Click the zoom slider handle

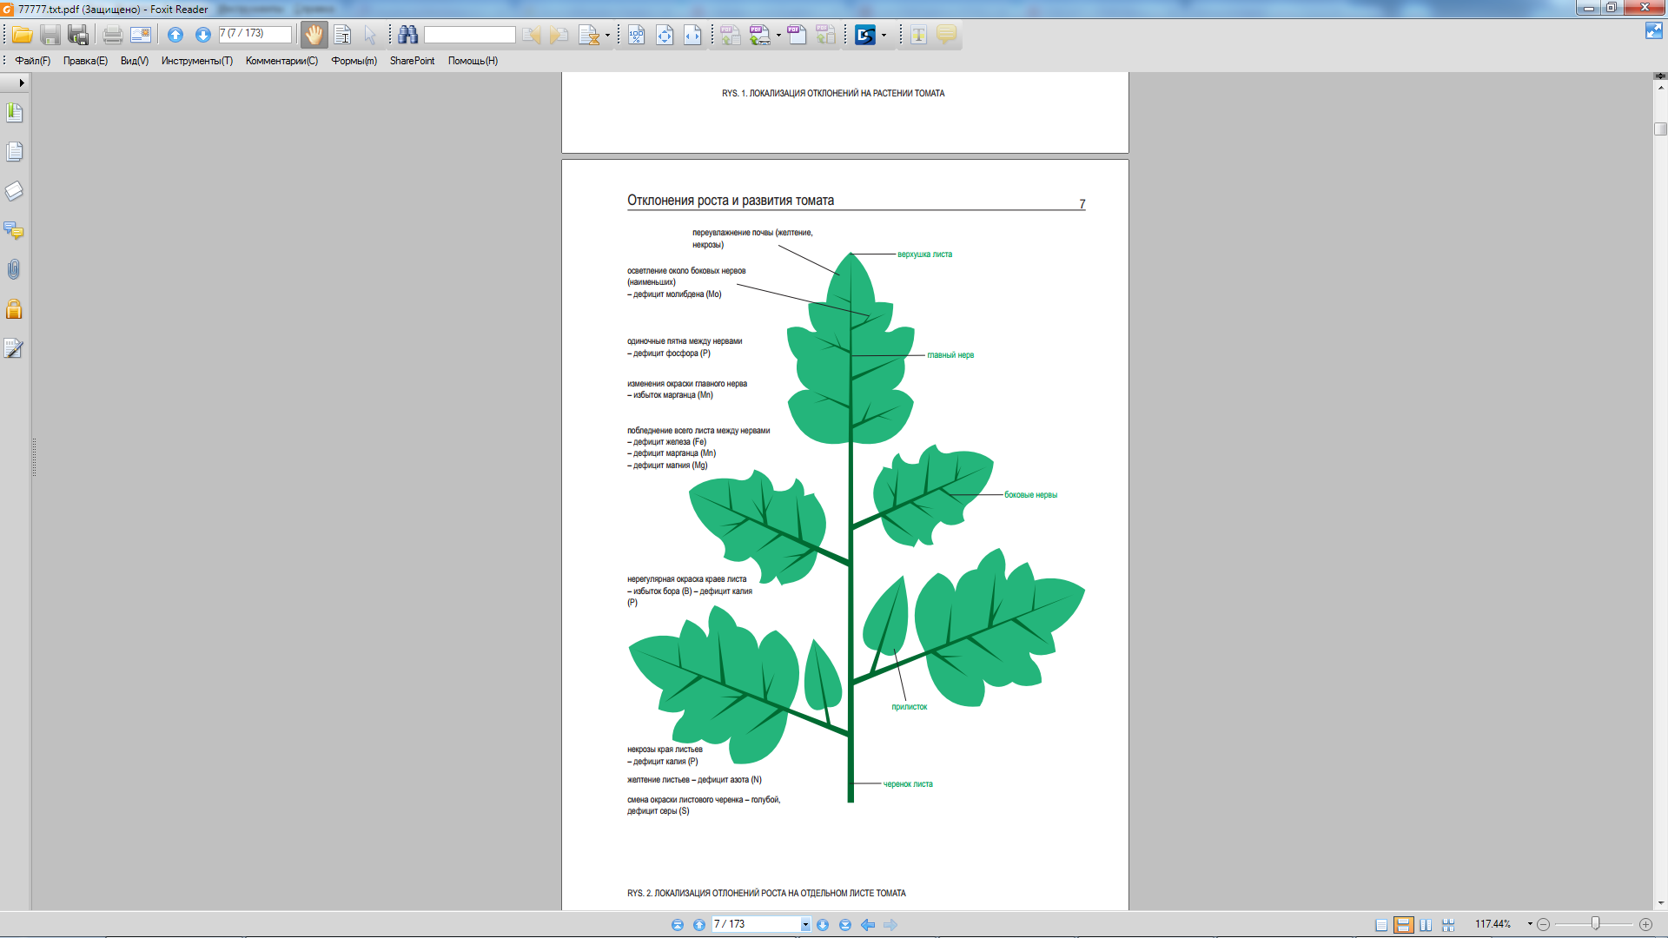click(1595, 923)
